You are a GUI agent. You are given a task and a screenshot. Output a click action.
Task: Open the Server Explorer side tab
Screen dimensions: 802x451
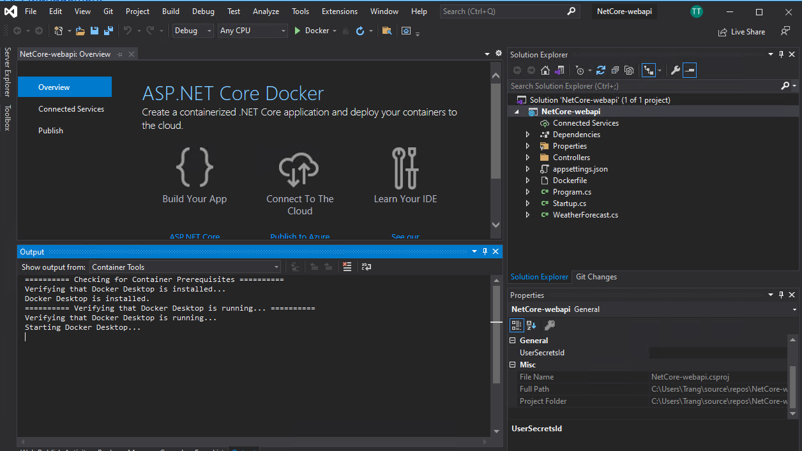[x=8, y=71]
